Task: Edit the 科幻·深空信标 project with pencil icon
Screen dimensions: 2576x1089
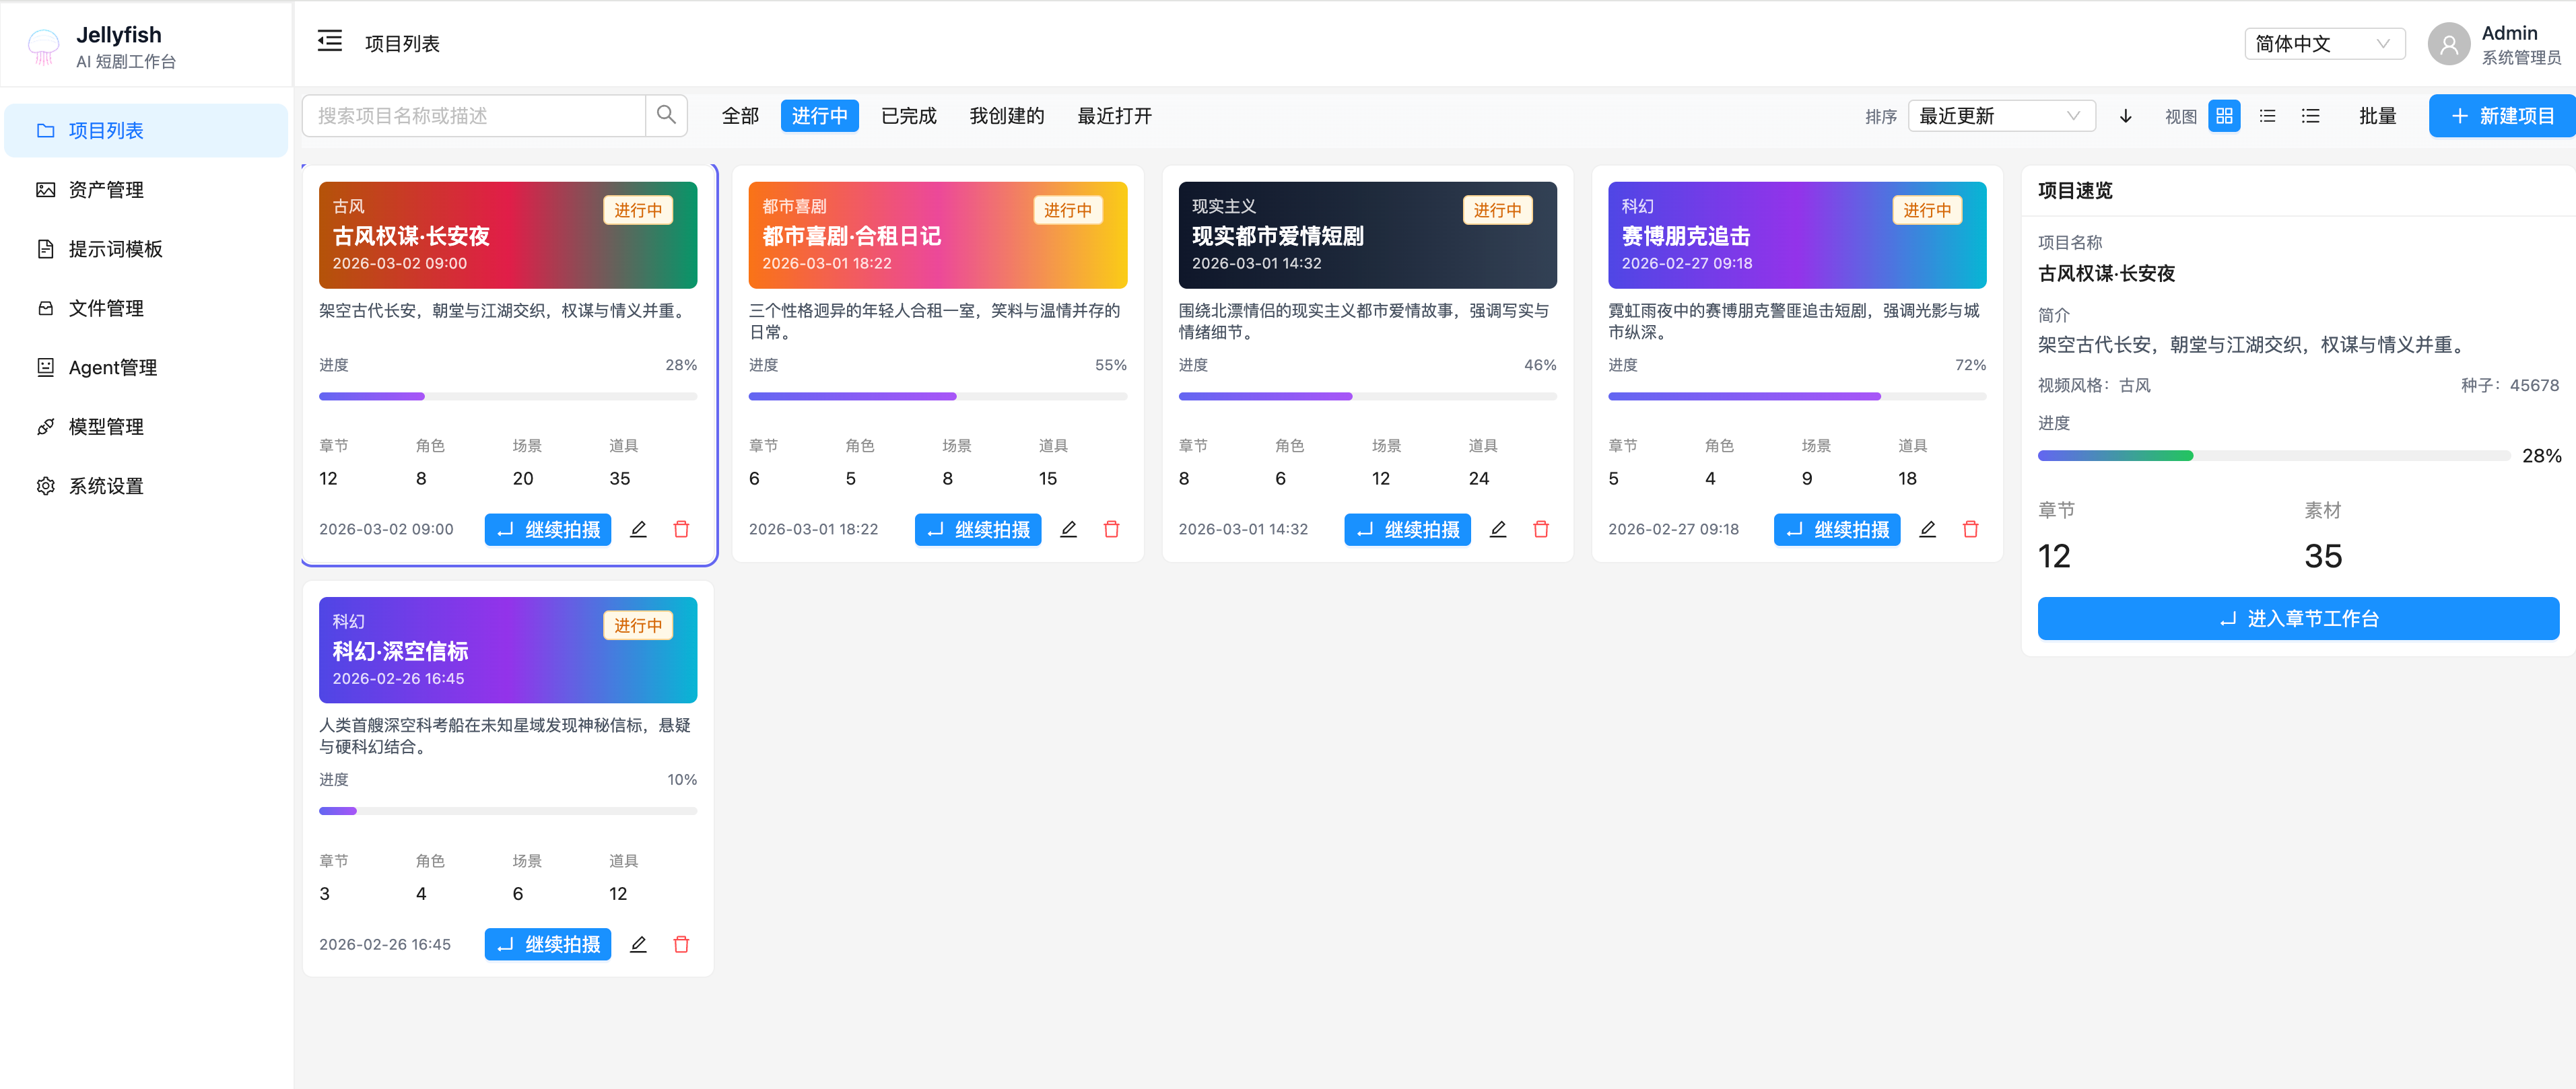Action: coord(638,943)
